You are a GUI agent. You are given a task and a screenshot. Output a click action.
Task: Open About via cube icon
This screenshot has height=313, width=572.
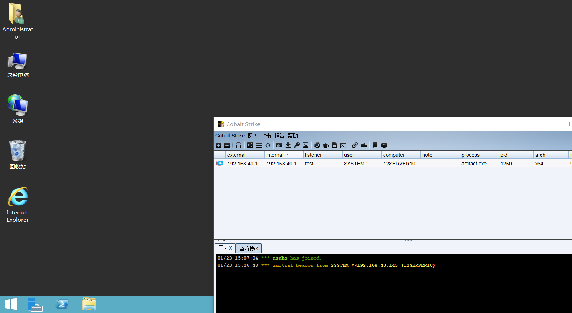click(384, 145)
